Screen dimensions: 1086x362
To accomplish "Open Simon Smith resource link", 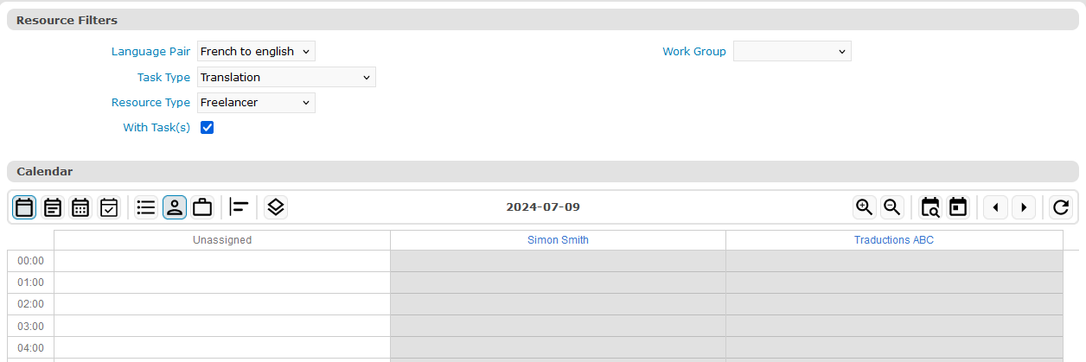I will click(558, 240).
